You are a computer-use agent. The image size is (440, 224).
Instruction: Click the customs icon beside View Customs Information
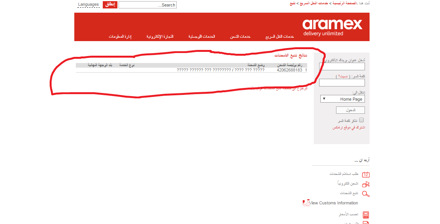[306, 203]
